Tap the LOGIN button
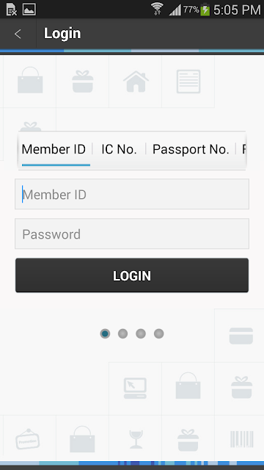 click(x=132, y=275)
